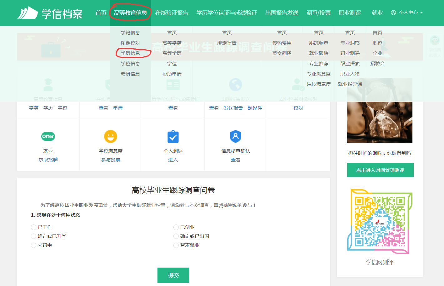Select 学历信息 in the dropdown
This screenshot has width=444, height=286.
[131, 53]
